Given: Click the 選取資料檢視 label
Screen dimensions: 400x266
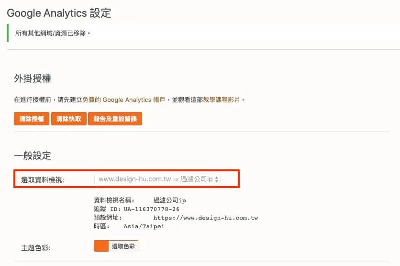Looking at the screenshot, I should (x=43, y=180).
